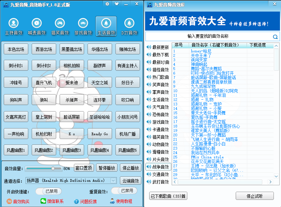This screenshot has width=281, height=207.
Task: Adjust the 音效音量 slider
Action: tap(44, 168)
